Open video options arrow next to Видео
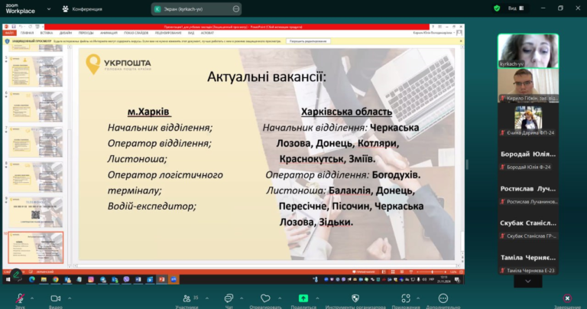This screenshot has width=587, height=309. (70, 298)
